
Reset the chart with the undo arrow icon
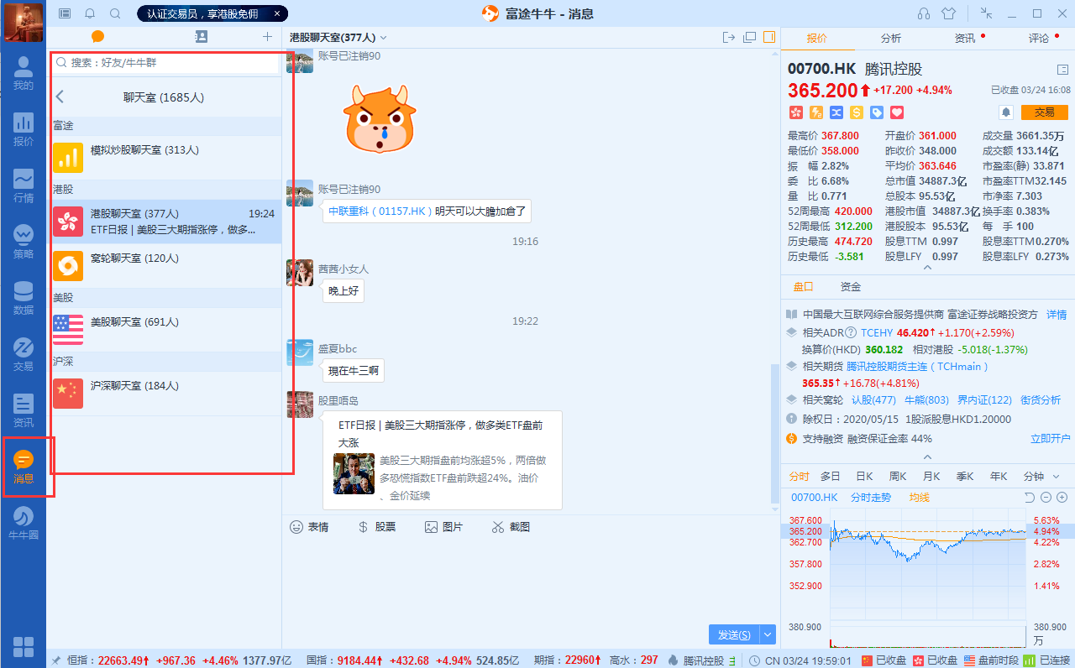[x=1030, y=498]
